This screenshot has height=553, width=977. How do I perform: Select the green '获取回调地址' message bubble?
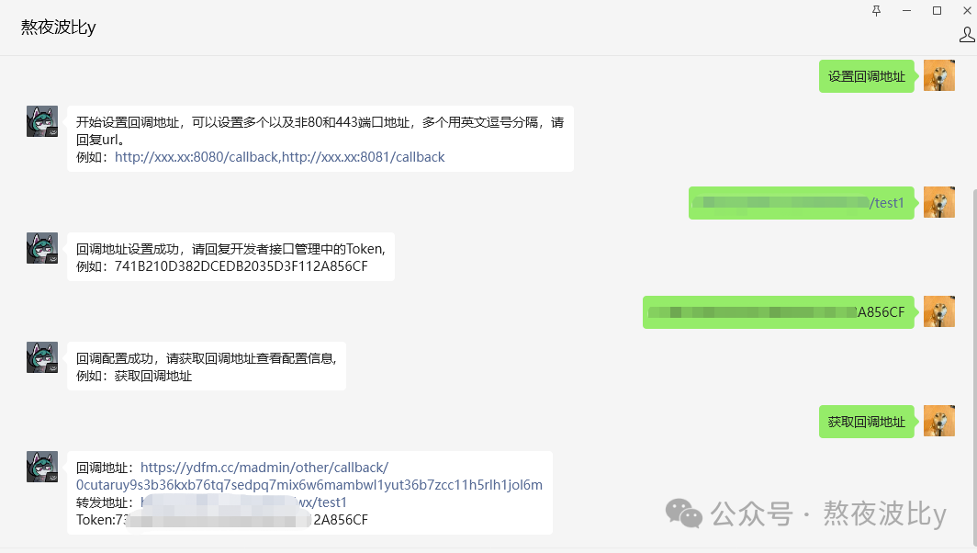pyautogui.click(x=866, y=422)
